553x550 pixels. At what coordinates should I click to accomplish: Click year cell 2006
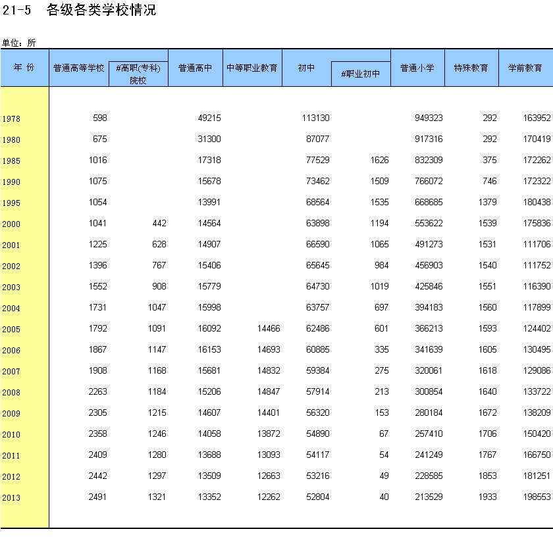(x=11, y=351)
